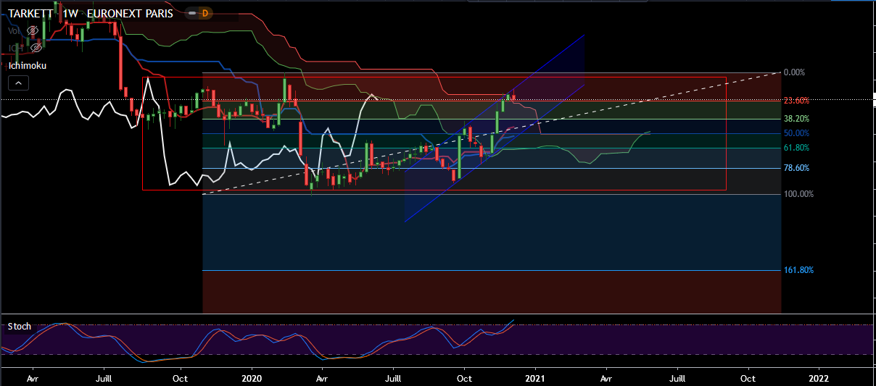Click the 161.80% Fibonacci level label
This screenshot has height=386, width=876.
[798, 270]
